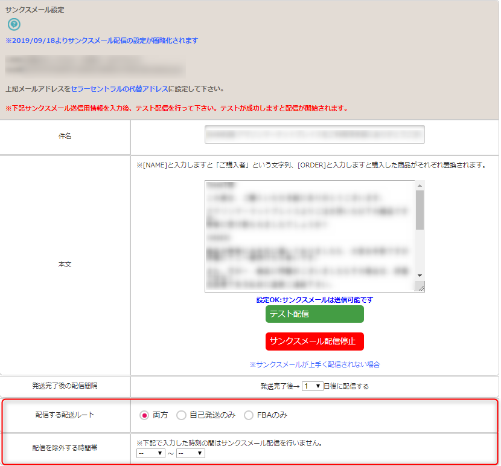This screenshot has width=501, height=466.
Task: Expand the days-after-shipping dropdown
Action: 313,386
